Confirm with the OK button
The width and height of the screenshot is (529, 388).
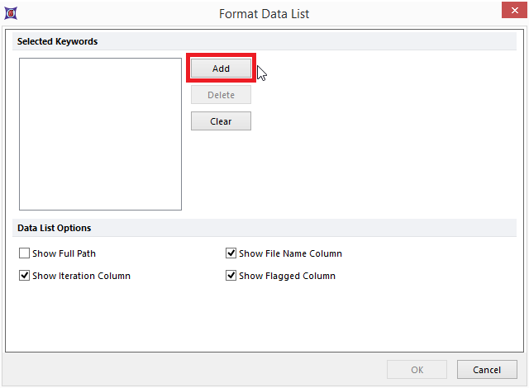pos(417,369)
